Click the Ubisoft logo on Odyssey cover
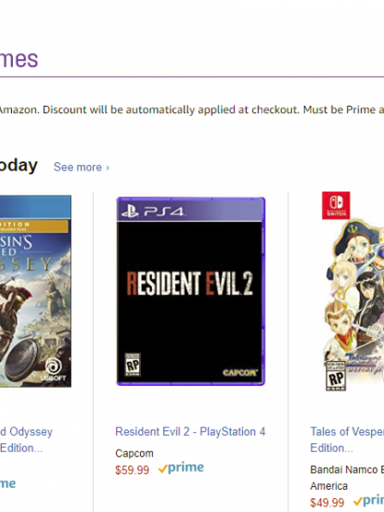This screenshot has height=512, width=384. [x=53, y=370]
